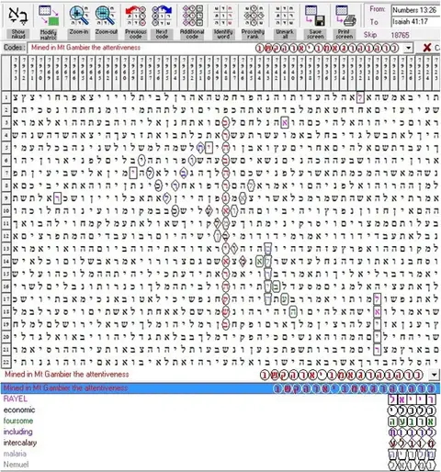
Task: Click the From field showing Numbers 13:26
Action: pyautogui.click(x=415, y=10)
